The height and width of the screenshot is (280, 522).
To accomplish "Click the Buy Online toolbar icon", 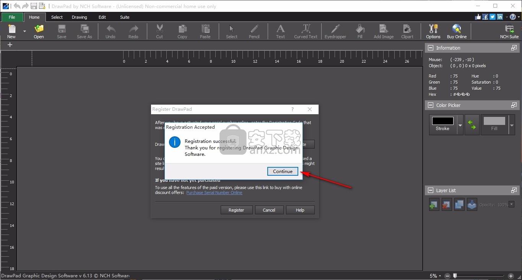I will pos(457,31).
